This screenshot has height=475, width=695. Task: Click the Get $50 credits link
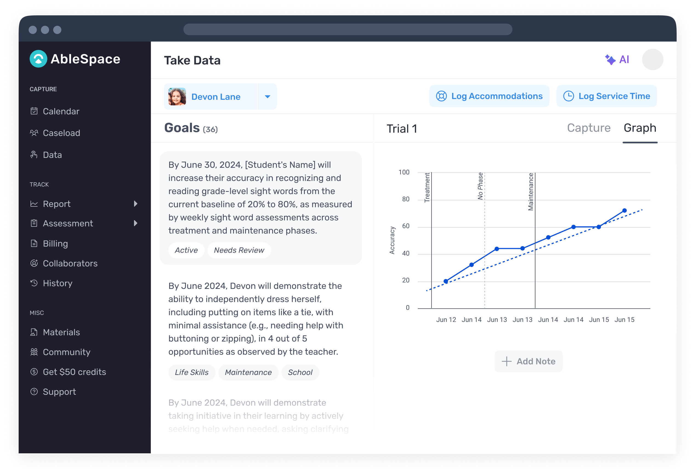point(74,372)
